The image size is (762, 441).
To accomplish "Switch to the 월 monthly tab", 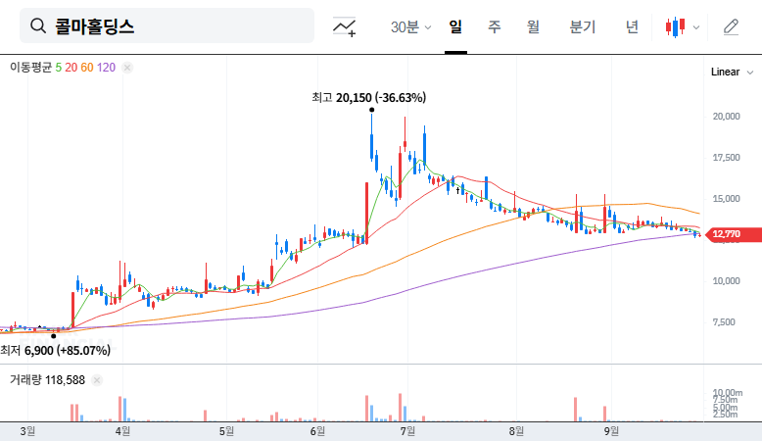I will click(x=533, y=26).
